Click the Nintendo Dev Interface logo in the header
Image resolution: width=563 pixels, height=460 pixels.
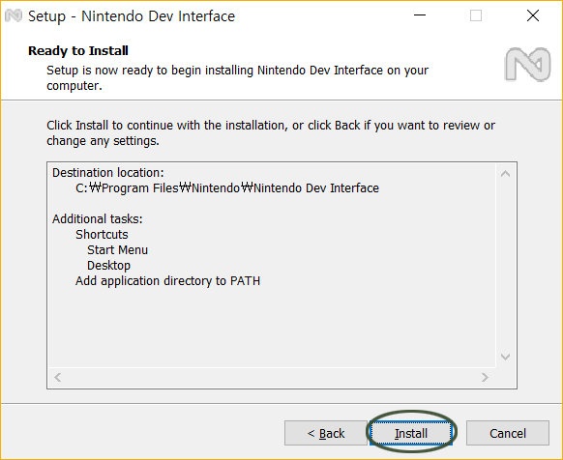pyautogui.click(x=527, y=65)
